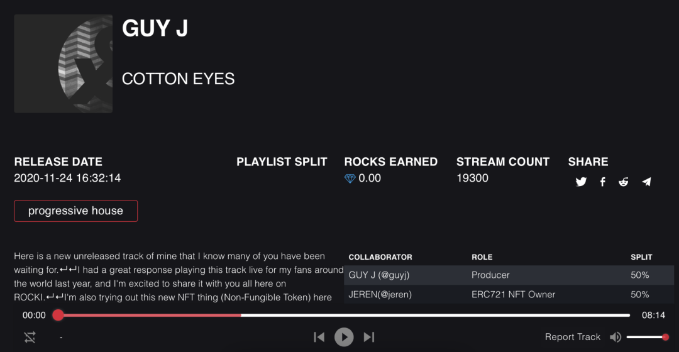Skip to the previous track

[x=319, y=337]
